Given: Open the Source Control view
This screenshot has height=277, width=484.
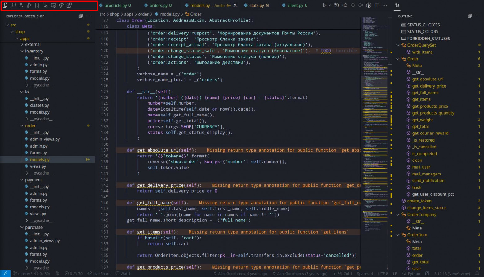Looking at the screenshot, I should tap(45, 5).
